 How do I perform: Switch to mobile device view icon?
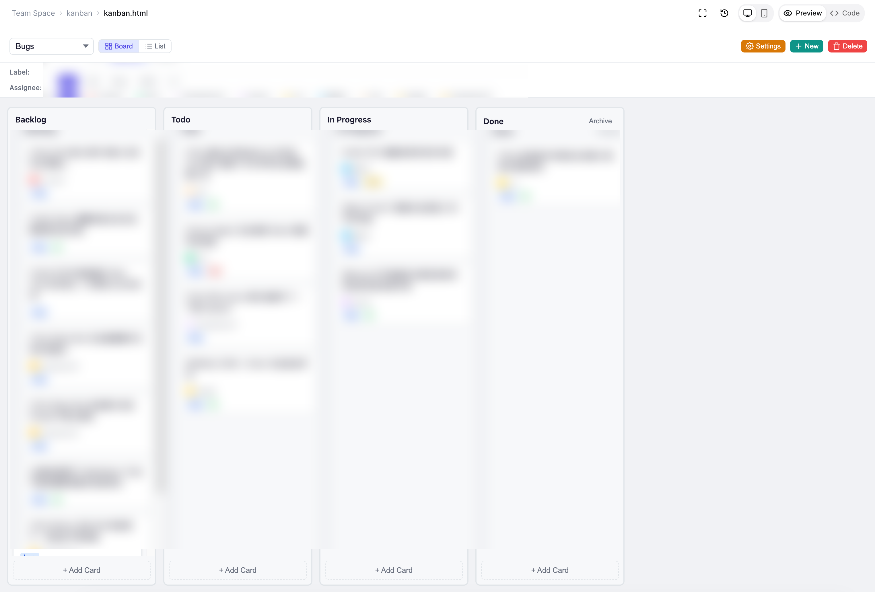[764, 13]
